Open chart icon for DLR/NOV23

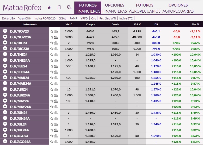(x=56, y=31)
